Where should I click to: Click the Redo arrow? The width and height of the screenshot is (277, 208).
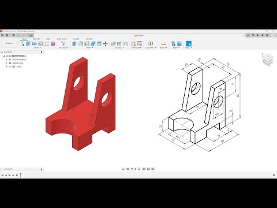[x=24, y=35]
